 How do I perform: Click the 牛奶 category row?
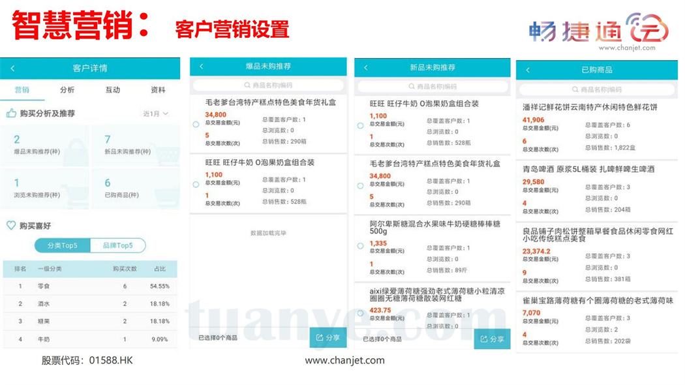[x=90, y=339]
